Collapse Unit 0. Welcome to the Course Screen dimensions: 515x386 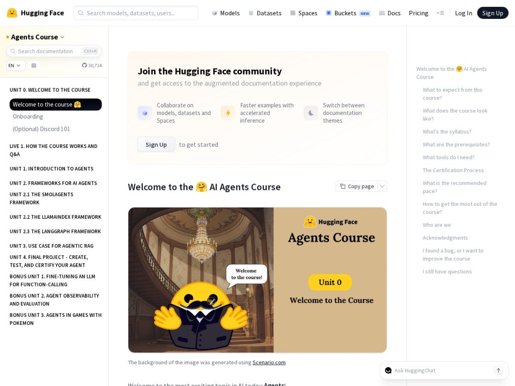(50, 90)
